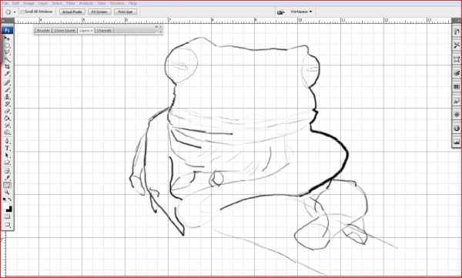This screenshot has height=278, width=462.
Task: Select the Magic Wand tool
Action: 7,60
